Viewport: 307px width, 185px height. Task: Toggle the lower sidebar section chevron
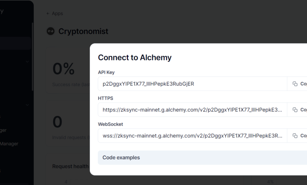(x=27, y=105)
